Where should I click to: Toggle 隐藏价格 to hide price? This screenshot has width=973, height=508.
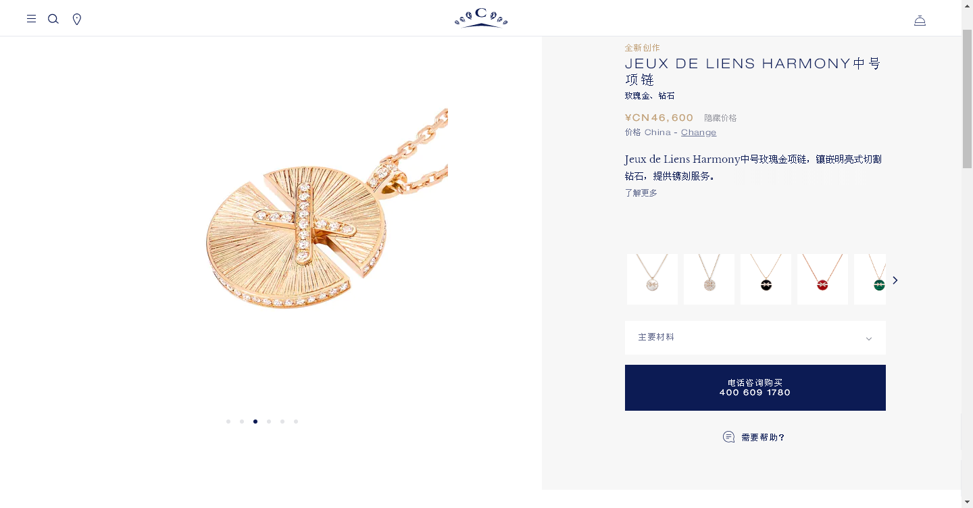pyautogui.click(x=720, y=118)
